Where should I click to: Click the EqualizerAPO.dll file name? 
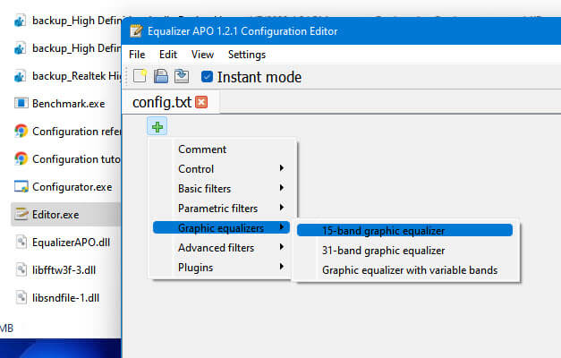click(72, 243)
